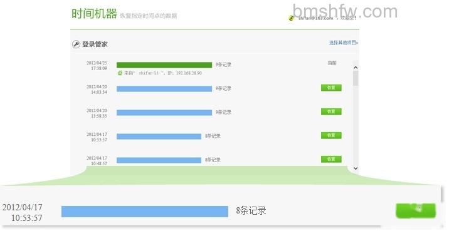The width and height of the screenshot is (449, 236).
Task: Click the small 2012/04/17 10:53:57 timestamp in the list
Action: (x=97, y=137)
